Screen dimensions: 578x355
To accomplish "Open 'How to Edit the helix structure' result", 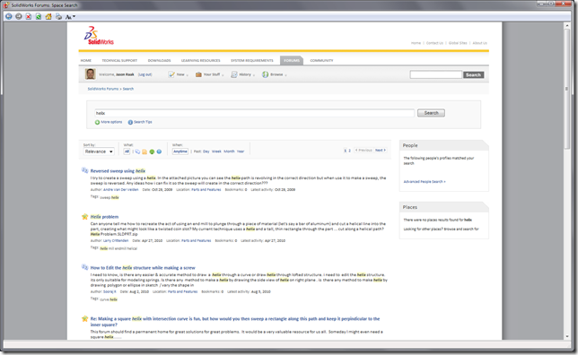I will pos(143,268).
